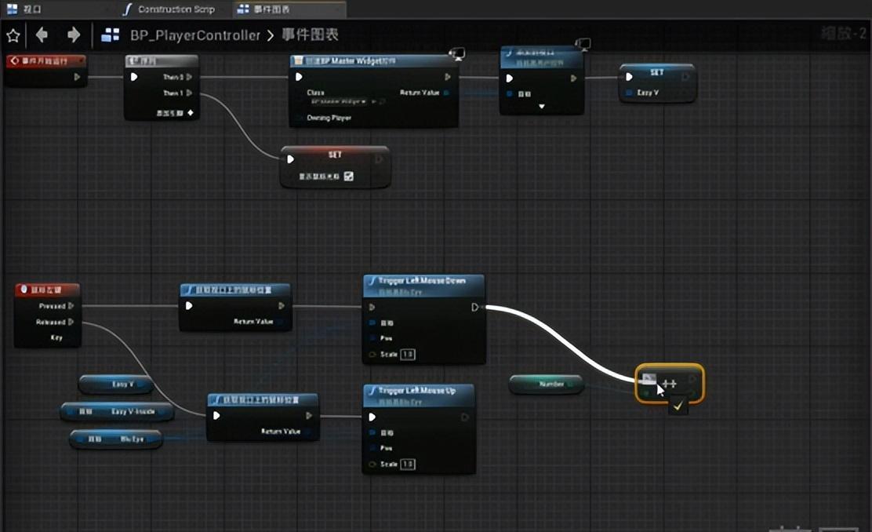Select the SET Easy V node header
Image resolution: width=872 pixels, height=532 pixels.
coord(657,71)
